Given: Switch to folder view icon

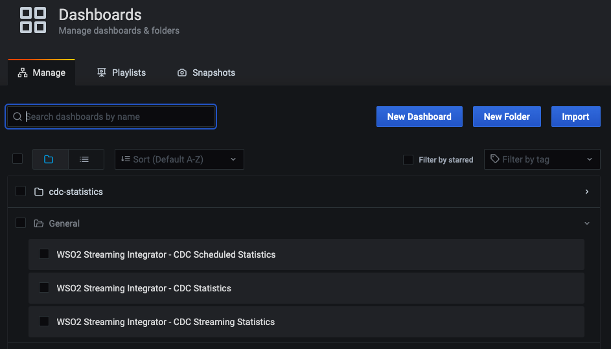Looking at the screenshot, I should point(49,159).
